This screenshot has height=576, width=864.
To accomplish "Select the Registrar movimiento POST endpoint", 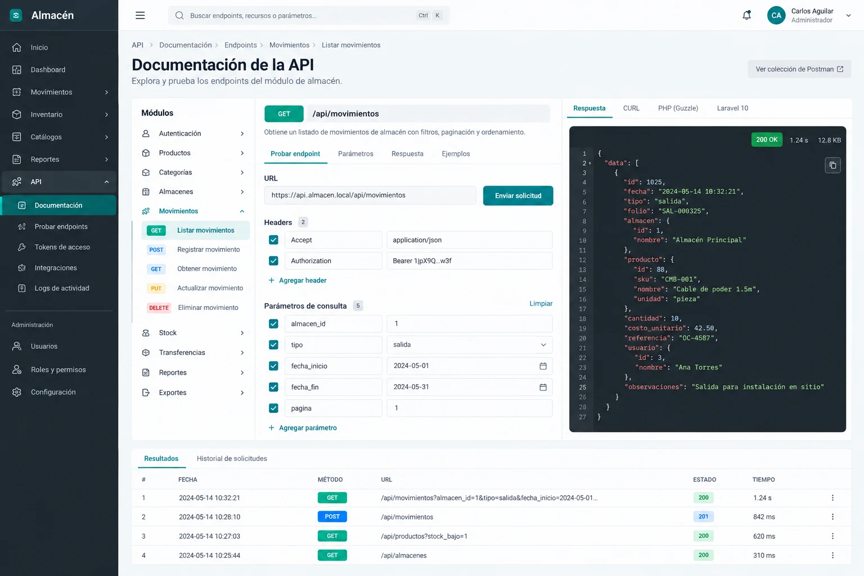I will [x=195, y=250].
